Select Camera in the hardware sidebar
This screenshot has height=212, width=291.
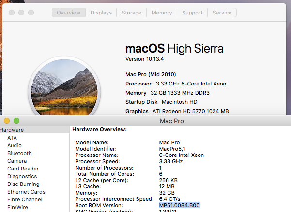[17, 161]
